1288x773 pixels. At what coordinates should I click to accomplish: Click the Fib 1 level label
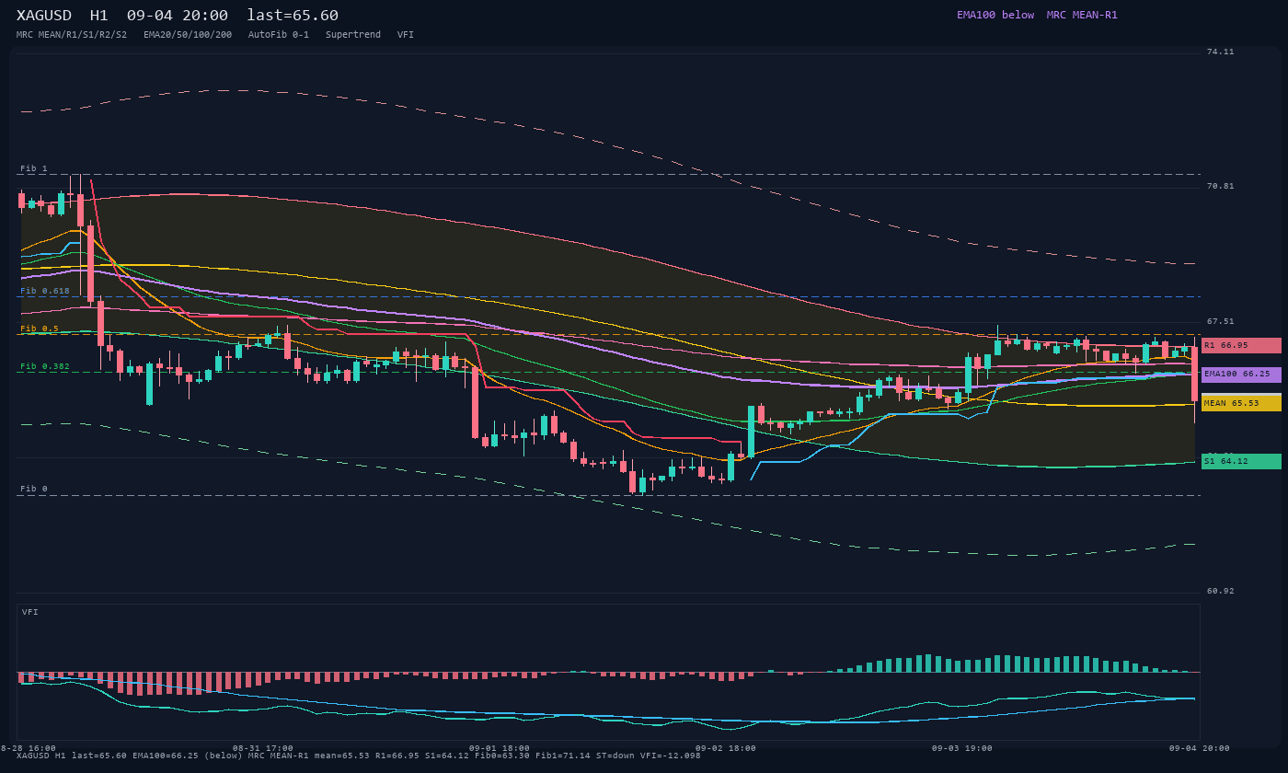[x=34, y=168]
